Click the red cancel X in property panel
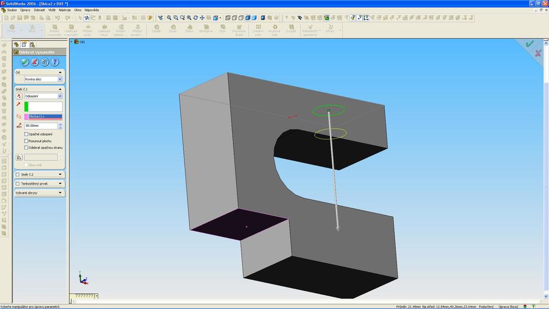The image size is (549, 309). (35, 62)
